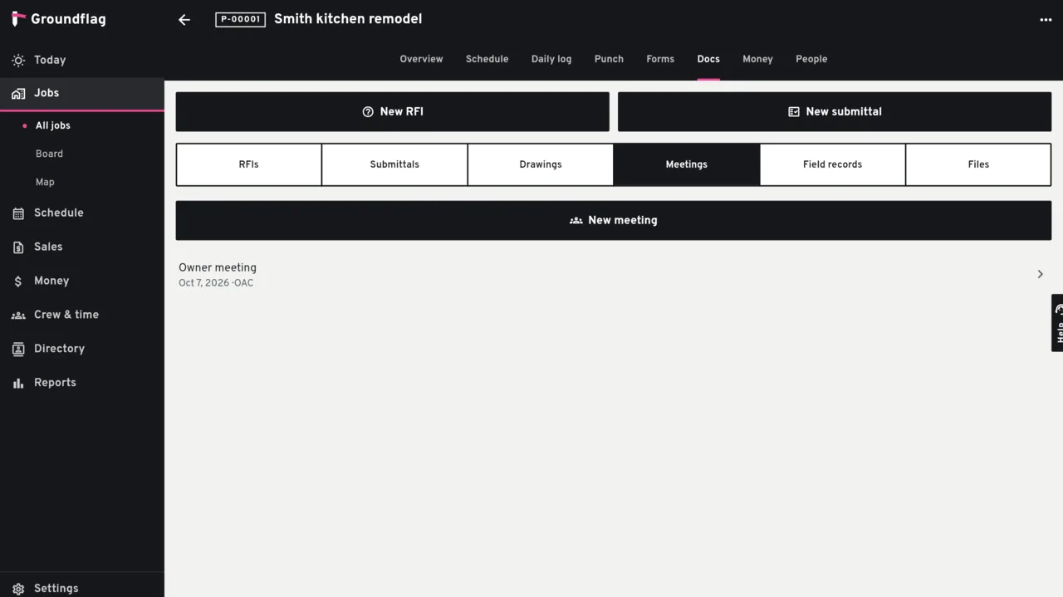Click the Today sun icon in sidebar
The image size is (1063, 597).
pos(18,61)
